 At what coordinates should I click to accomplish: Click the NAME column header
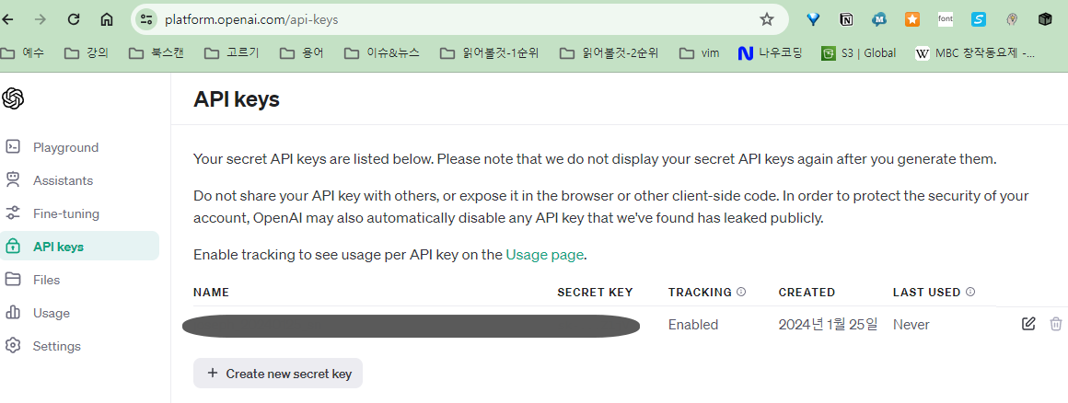pos(211,292)
